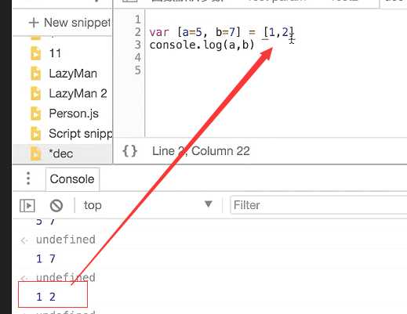Click the console output '1 7'
This screenshot has width=407, height=314.
click(45, 259)
